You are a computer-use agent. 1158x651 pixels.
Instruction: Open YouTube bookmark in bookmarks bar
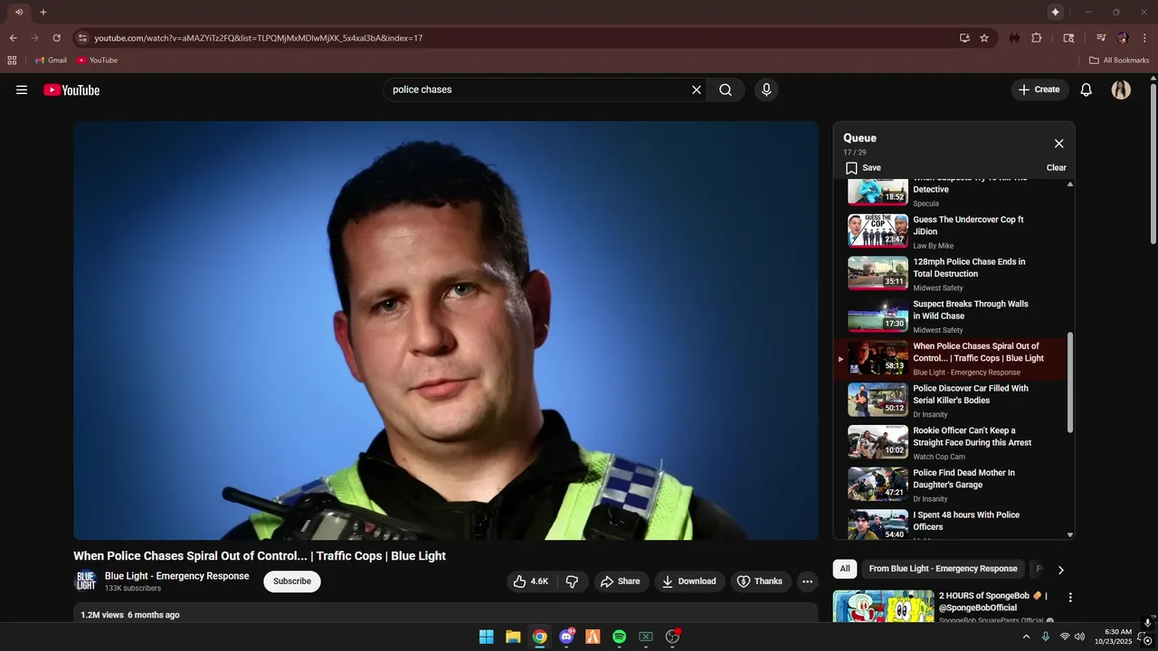pyautogui.click(x=97, y=61)
